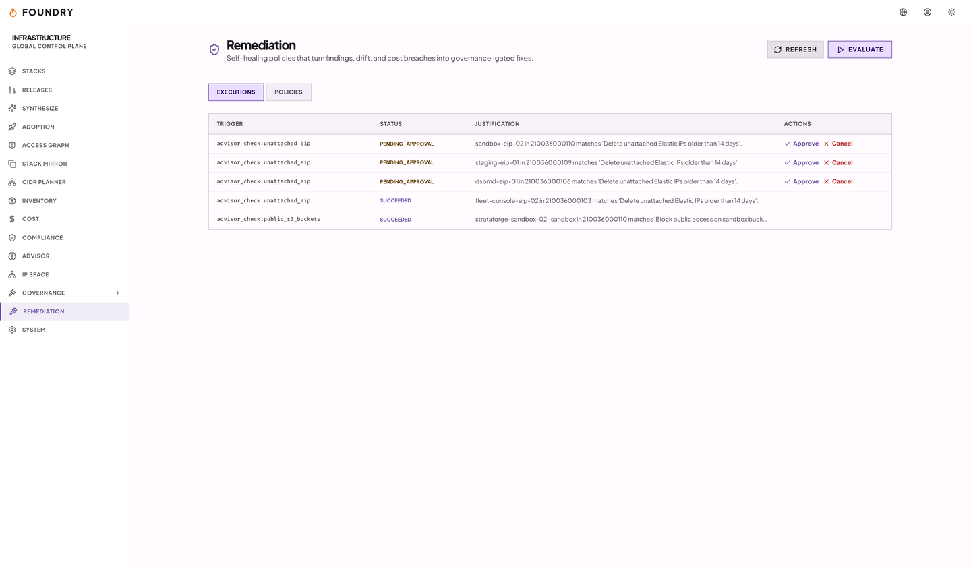Screen dimensions: 971x569
Task: Click the fleet-console-eip-02 justification text
Action: [x=616, y=201]
